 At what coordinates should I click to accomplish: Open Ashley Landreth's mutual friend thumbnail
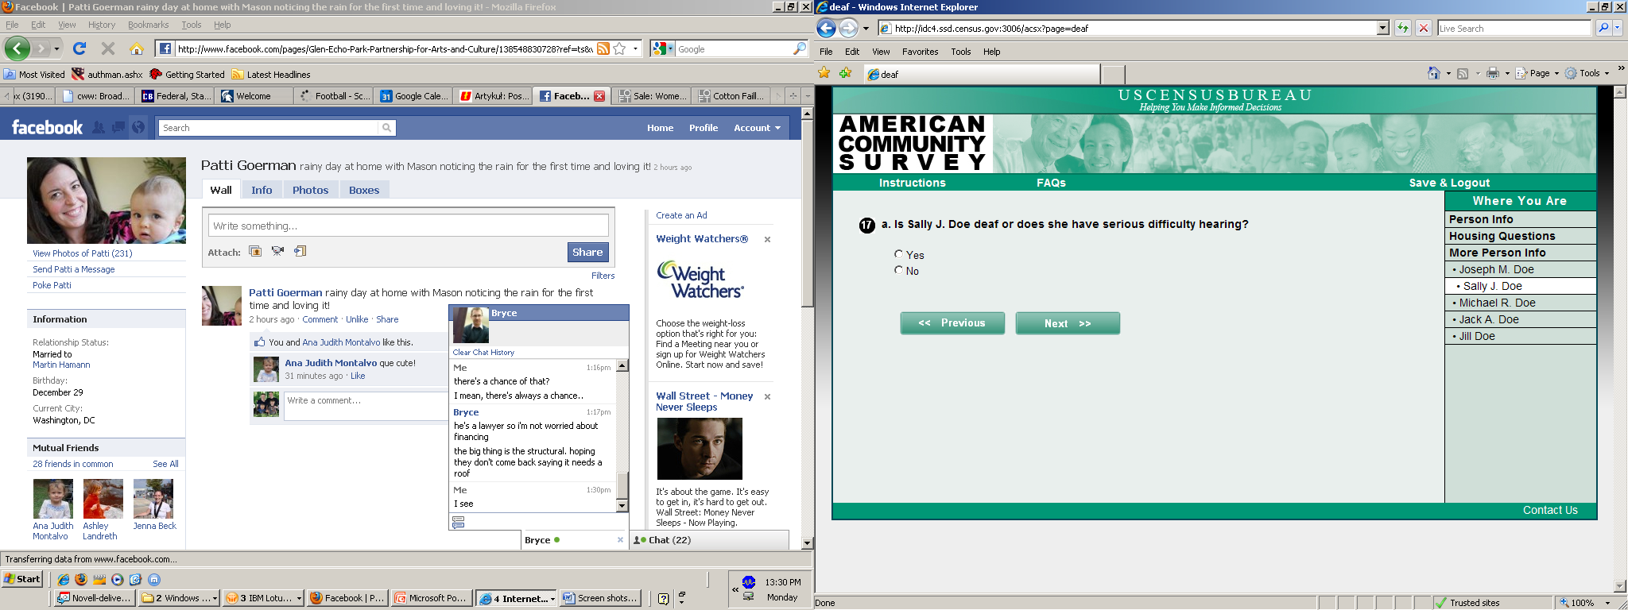(x=103, y=499)
